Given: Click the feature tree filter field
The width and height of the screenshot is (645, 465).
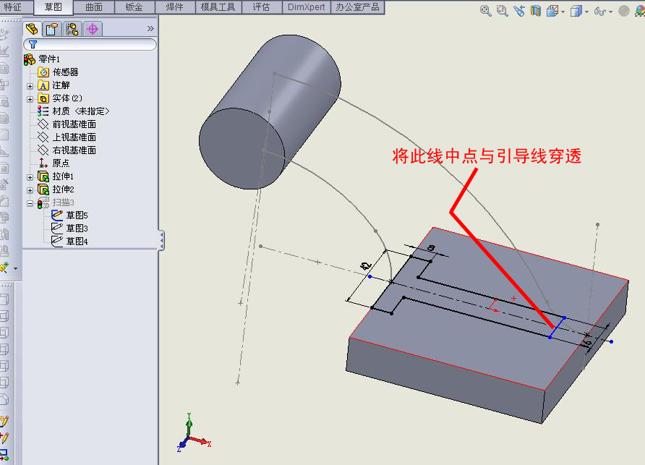Looking at the screenshot, I should [90, 44].
